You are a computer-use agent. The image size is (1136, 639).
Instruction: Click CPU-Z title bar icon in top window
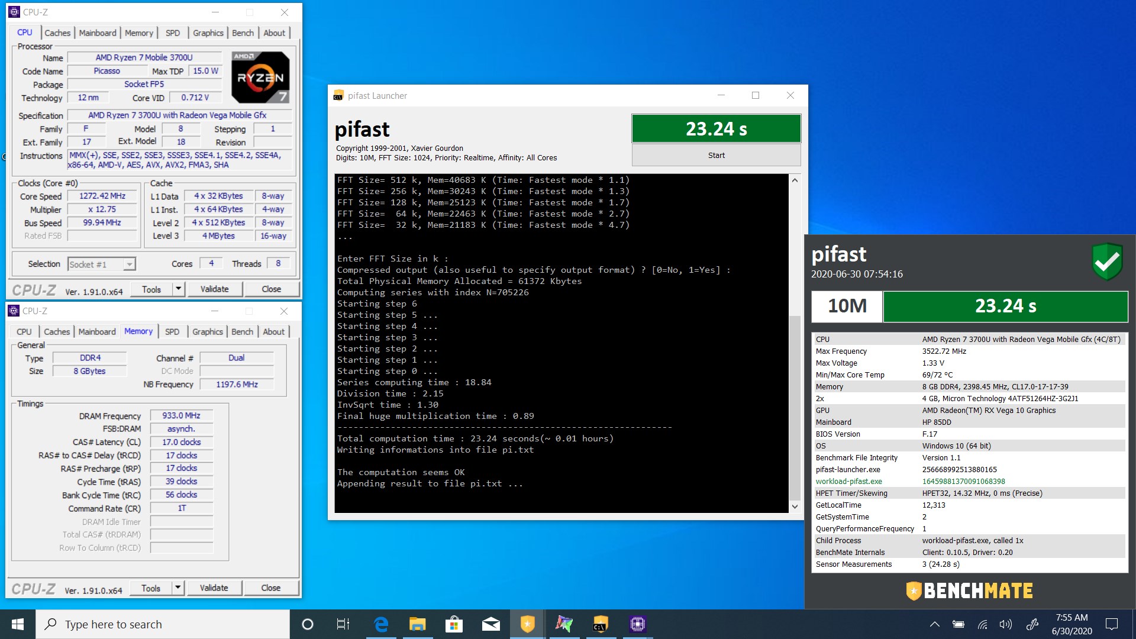coord(14,12)
